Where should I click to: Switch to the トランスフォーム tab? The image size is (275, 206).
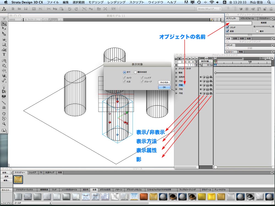247,18
